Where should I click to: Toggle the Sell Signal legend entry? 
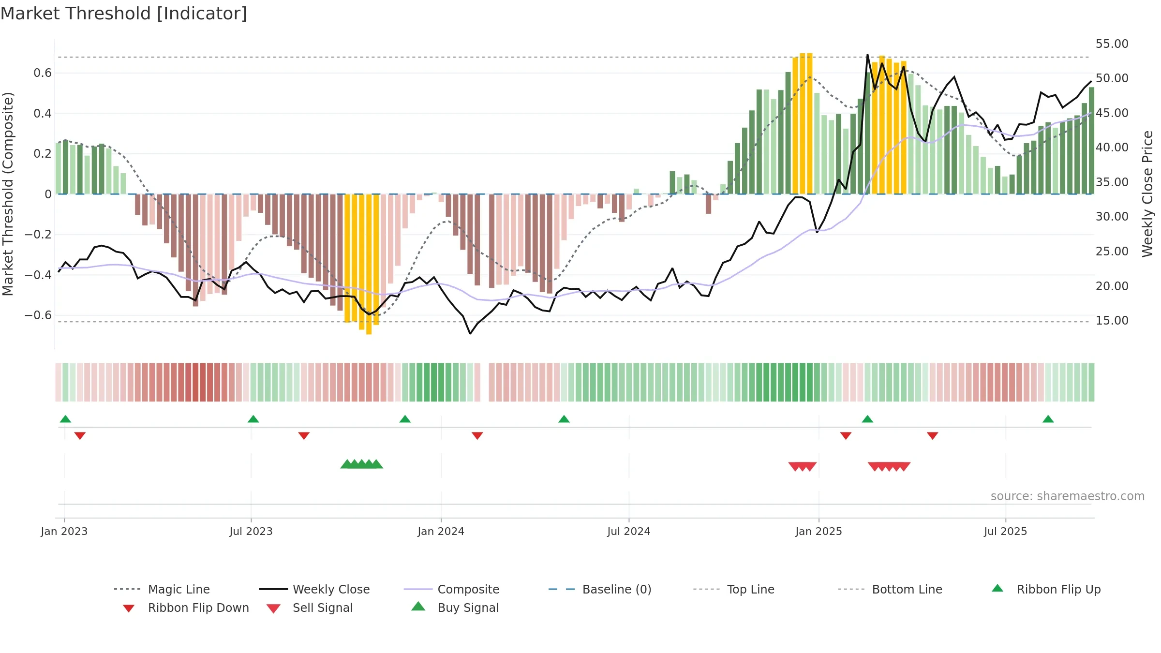(310, 608)
